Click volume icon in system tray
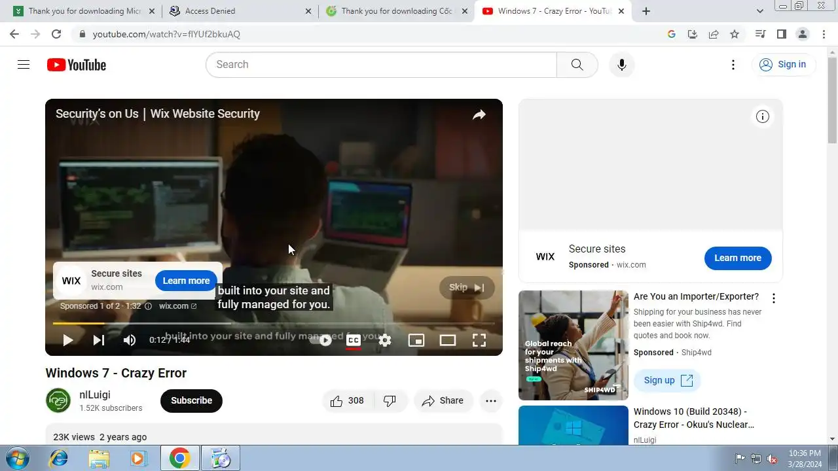838x471 pixels. 773,459
